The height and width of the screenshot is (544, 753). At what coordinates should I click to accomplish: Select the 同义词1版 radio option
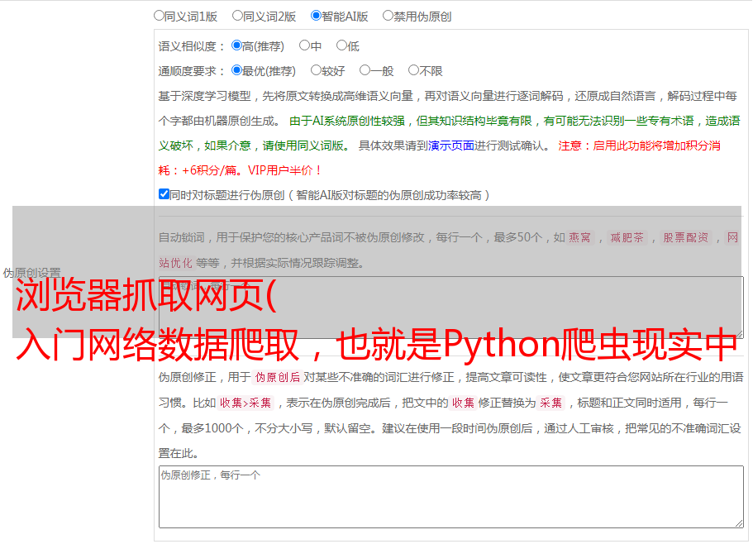pos(159,16)
